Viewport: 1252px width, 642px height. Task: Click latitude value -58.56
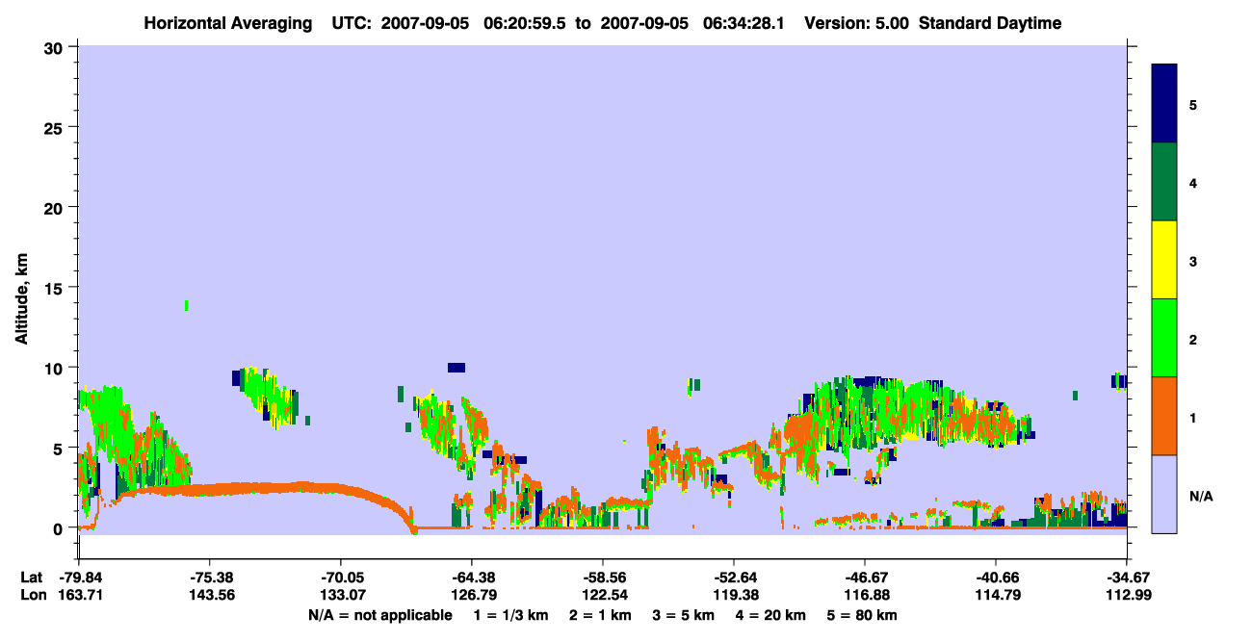[x=603, y=578]
